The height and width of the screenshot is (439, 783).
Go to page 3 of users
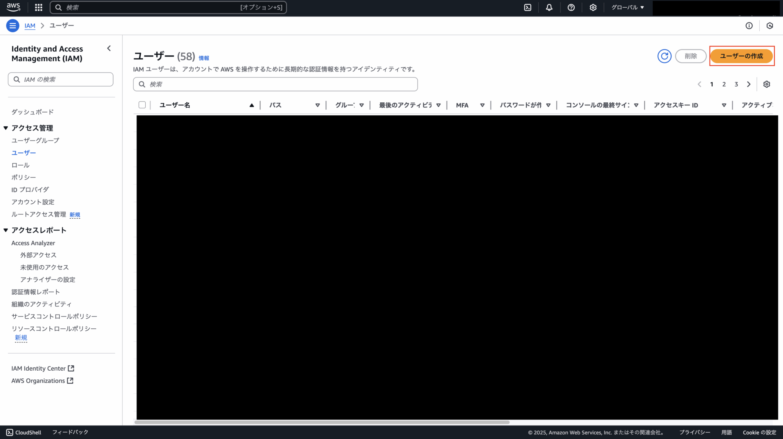736,84
